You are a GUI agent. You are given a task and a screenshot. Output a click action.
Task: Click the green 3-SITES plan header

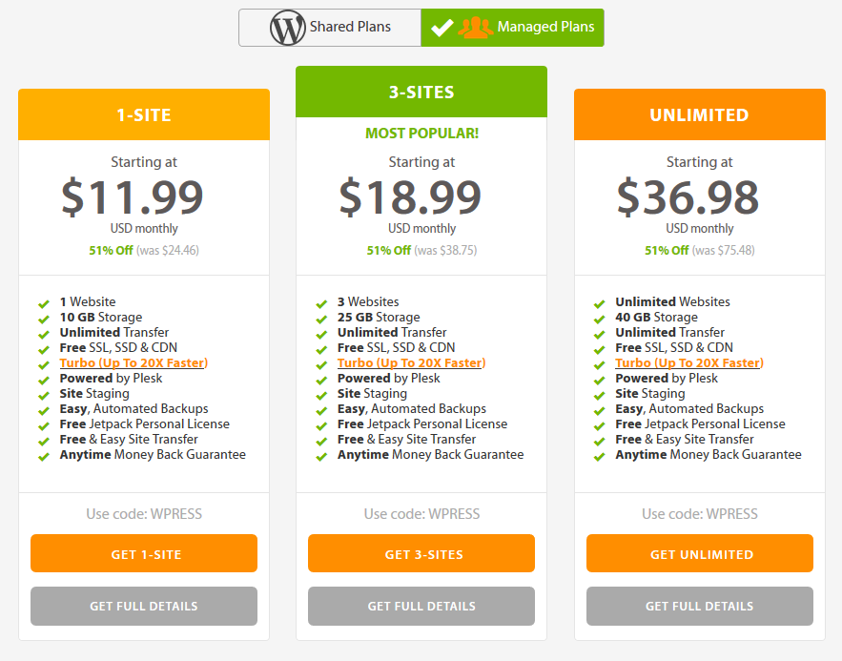coord(421,92)
